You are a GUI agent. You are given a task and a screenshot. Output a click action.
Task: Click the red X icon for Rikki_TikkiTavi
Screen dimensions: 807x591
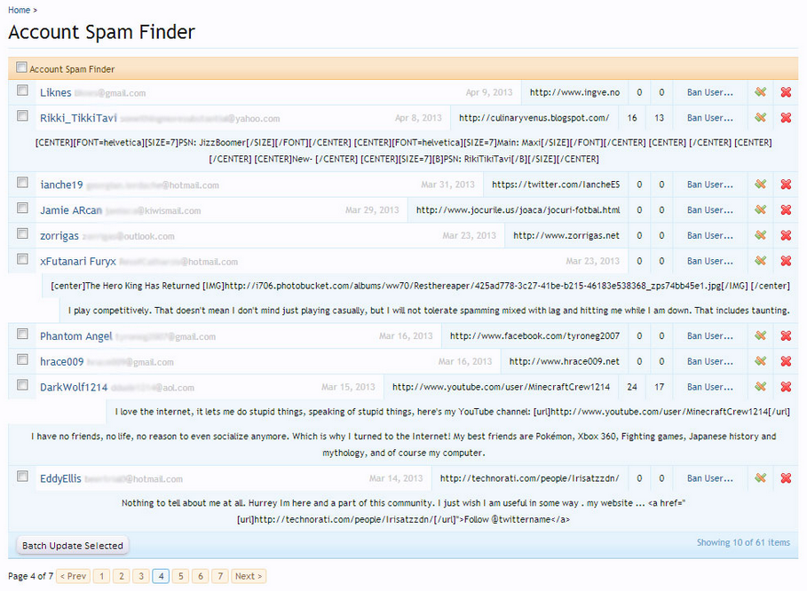tap(786, 118)
